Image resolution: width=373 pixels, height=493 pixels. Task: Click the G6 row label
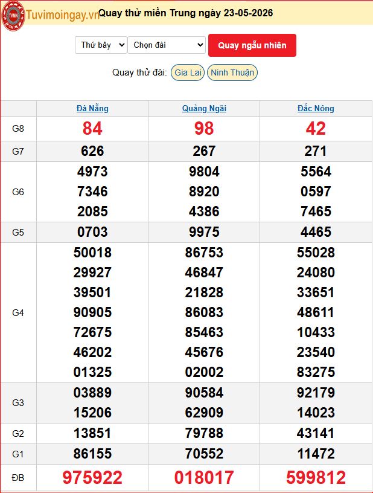click(x=18, y=192)
